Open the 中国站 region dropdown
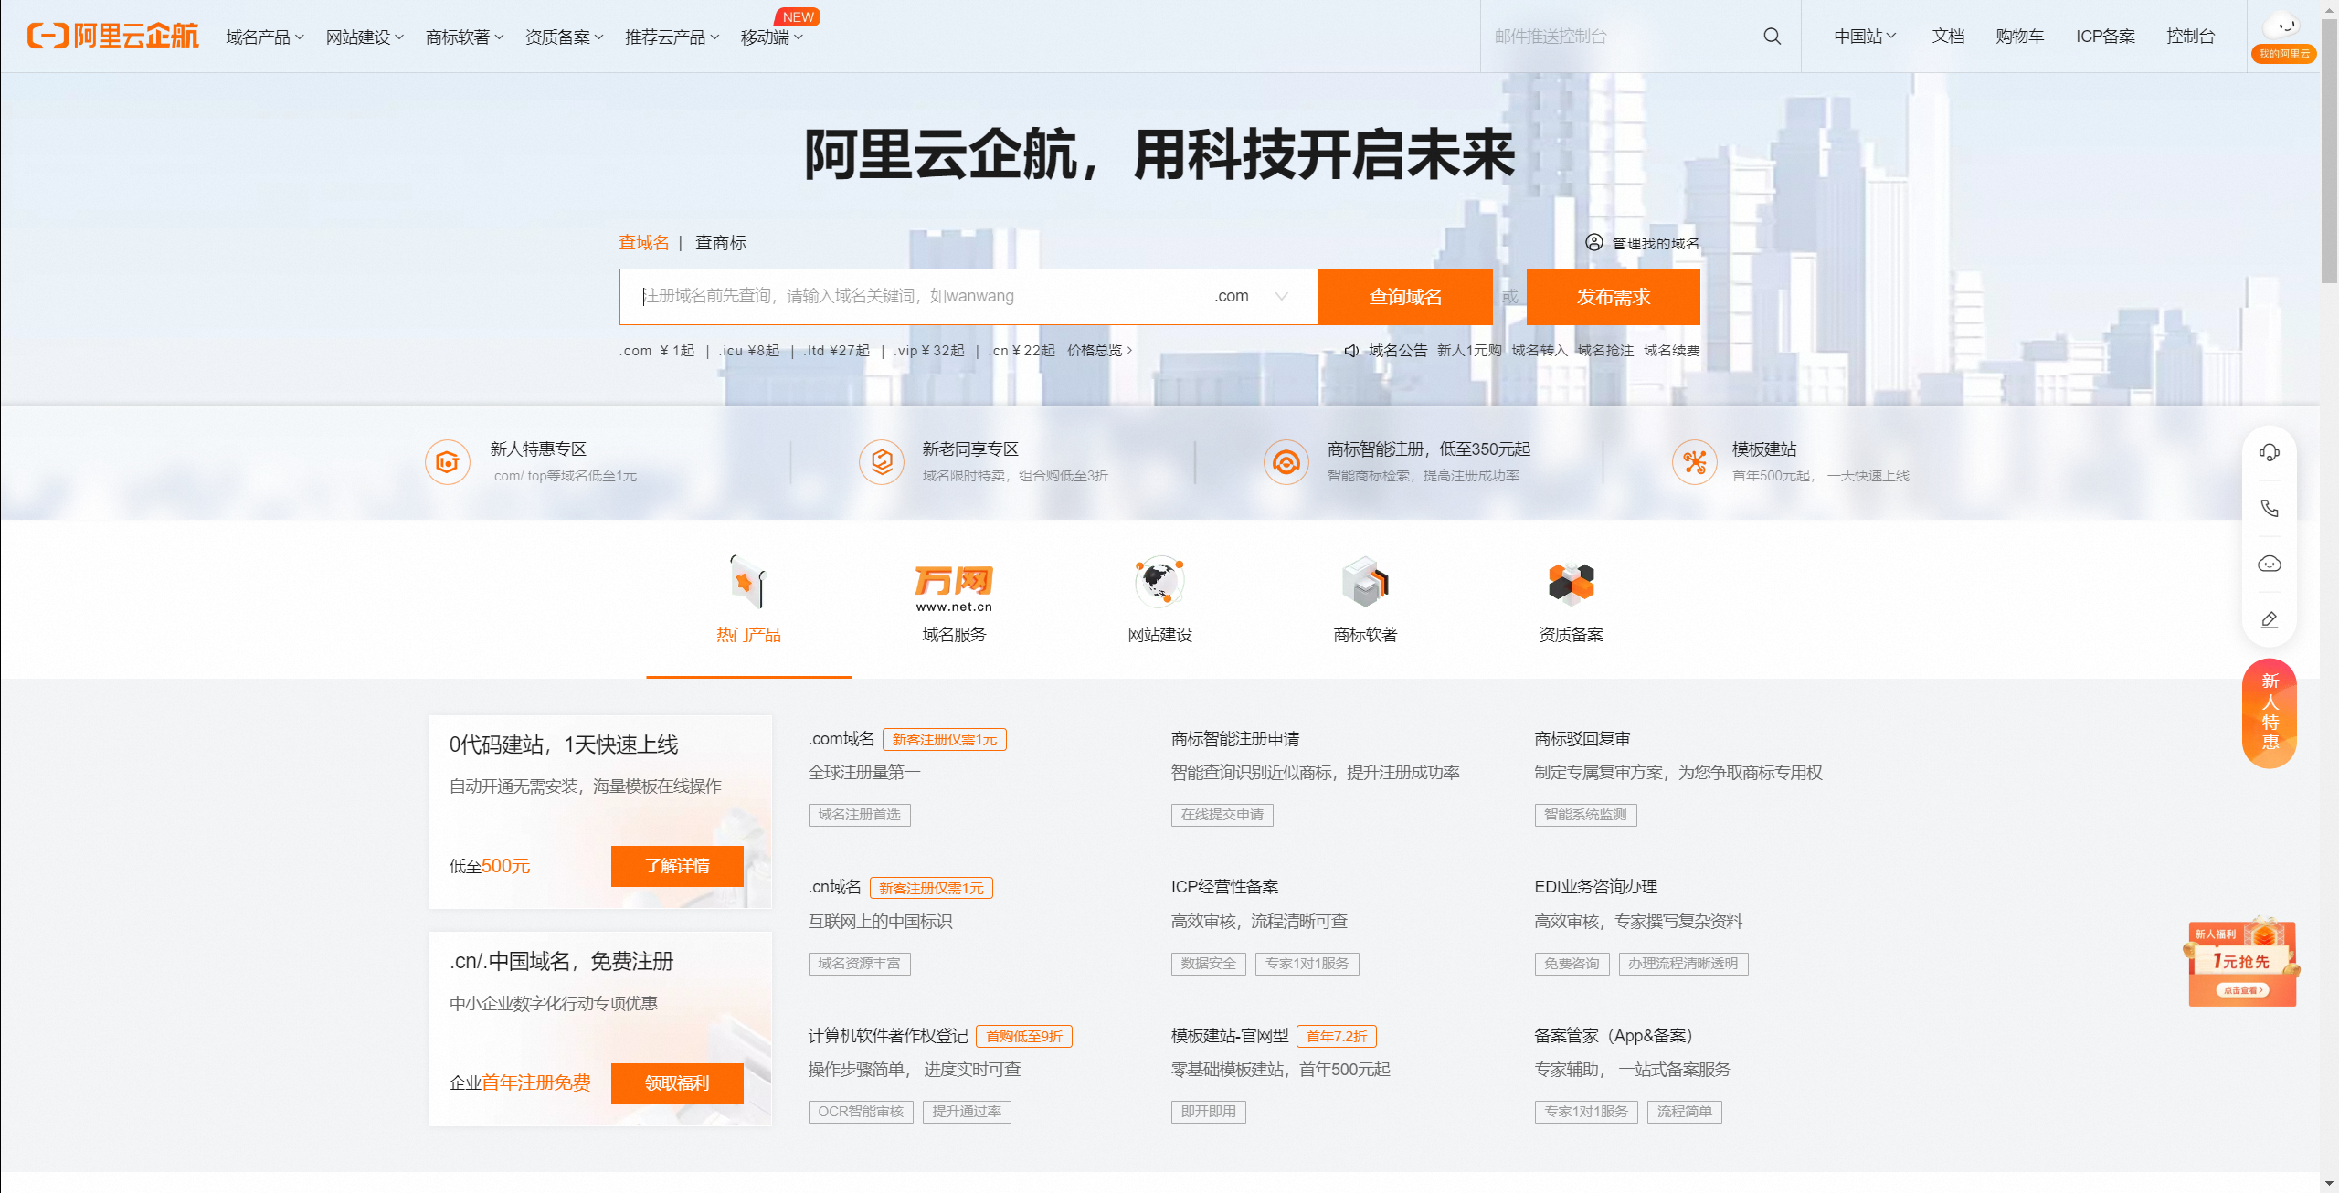Image resolution: width=2339 pixels, height=1193 pixels. [x=1865, y=37]
